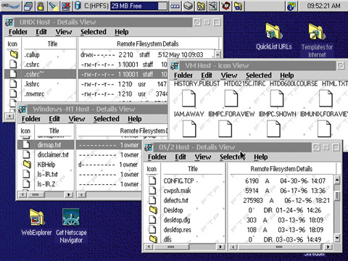
Task: Select the HISTORY.PUBLIST file icon
Action: [188, 98]
